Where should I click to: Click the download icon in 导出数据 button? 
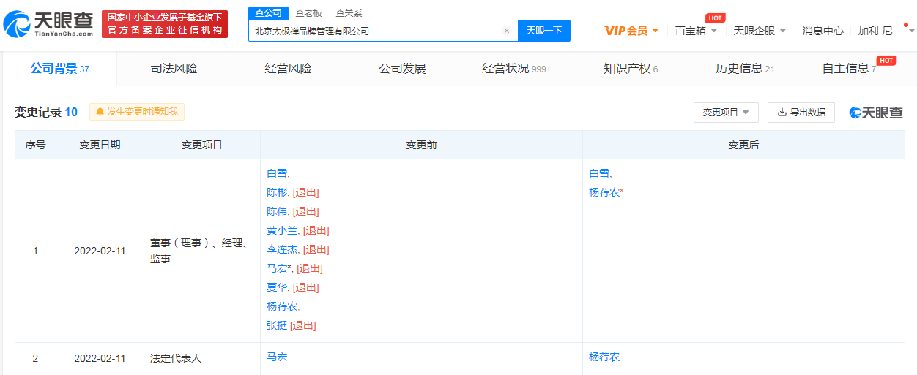[x=782, y=112]
